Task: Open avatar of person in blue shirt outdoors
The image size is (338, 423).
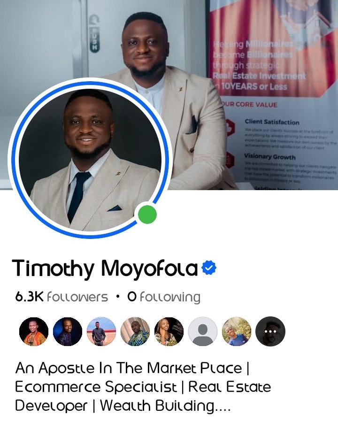Action: tap(237, 331)
